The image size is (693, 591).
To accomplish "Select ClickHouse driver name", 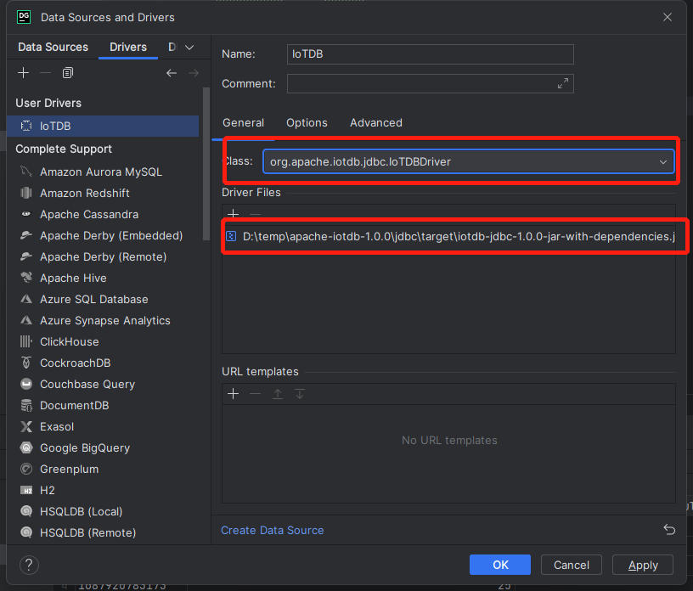I will [70, 341].
